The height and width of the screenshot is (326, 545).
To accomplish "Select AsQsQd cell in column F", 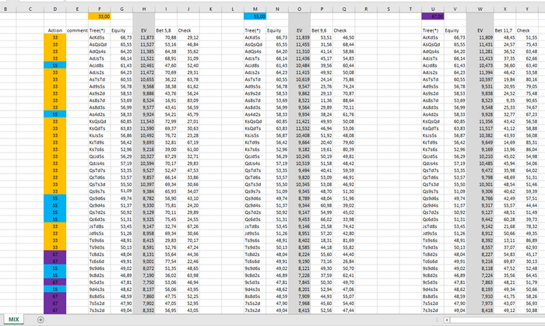I will click(100, 44).
